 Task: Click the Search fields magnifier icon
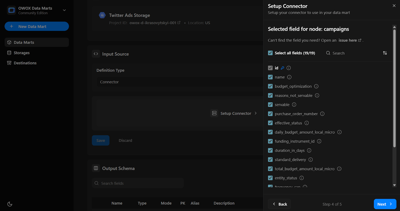coord(97,183)
